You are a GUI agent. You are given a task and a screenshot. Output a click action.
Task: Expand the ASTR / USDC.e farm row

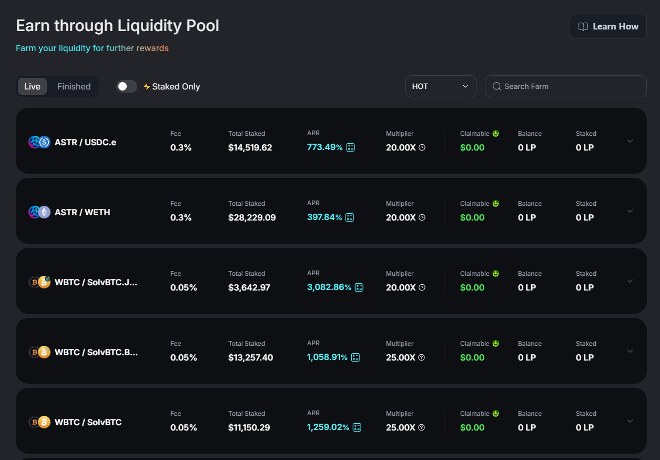pos(630,141)
